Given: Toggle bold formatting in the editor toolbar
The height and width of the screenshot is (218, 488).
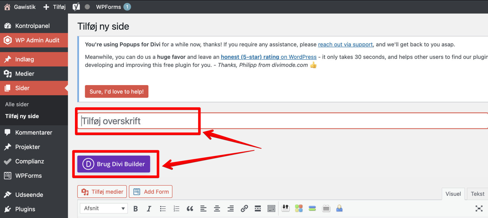Looking at the screenshot, I should (x=135, y=209).
